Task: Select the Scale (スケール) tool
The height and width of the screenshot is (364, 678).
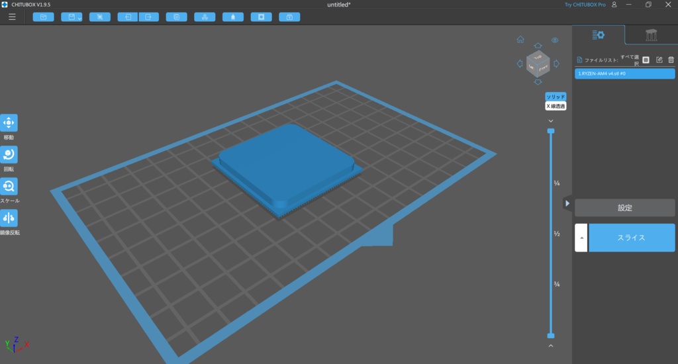Action: pyautogui.click(x=9, y=187)
